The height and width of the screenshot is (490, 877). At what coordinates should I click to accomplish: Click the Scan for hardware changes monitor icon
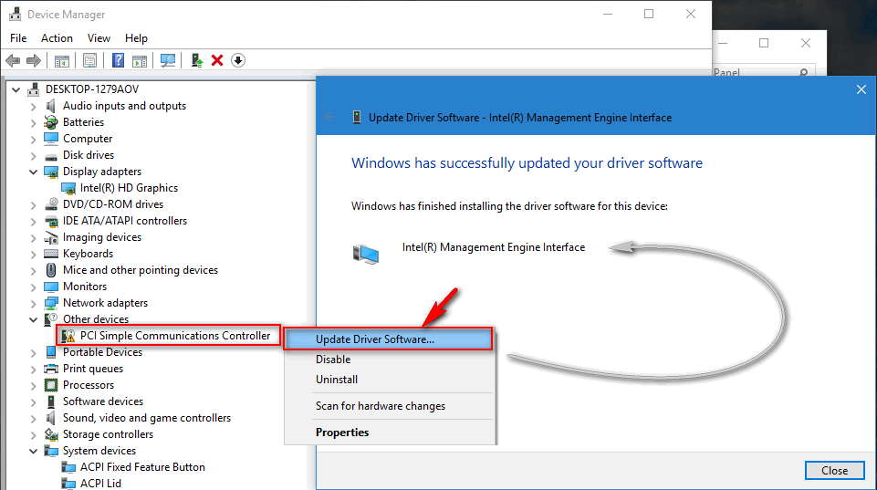coord(167,60)
